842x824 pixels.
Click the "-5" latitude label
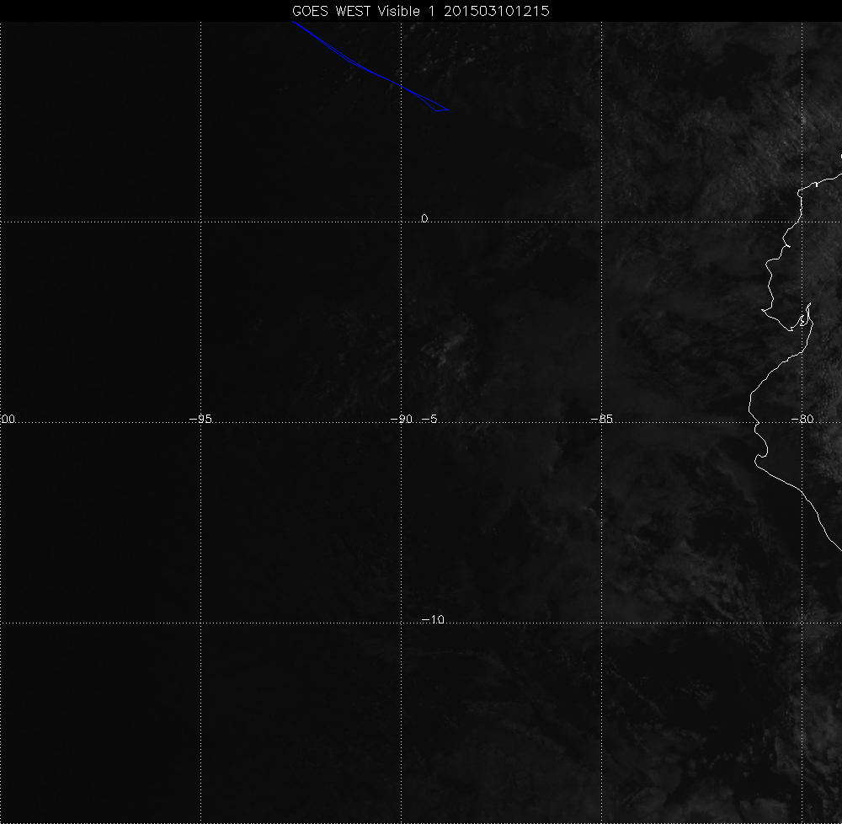tap(428, 419)
